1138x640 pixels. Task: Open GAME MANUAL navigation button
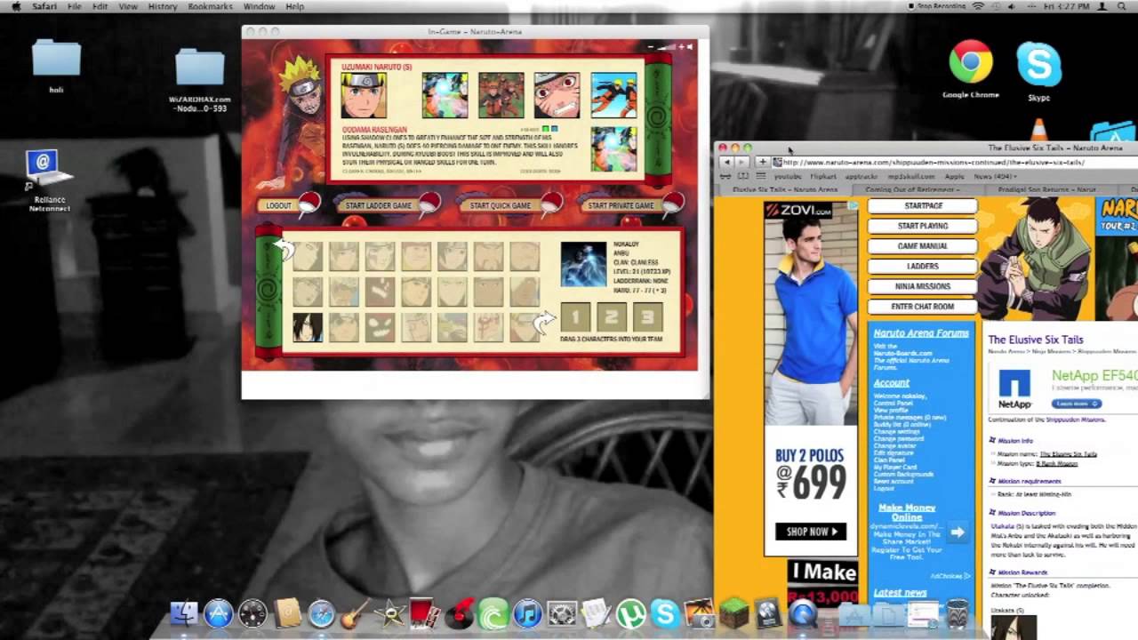[923, 246]
